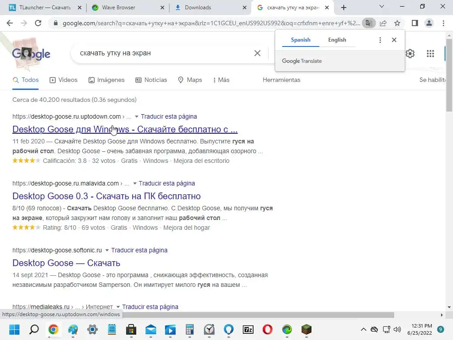453x340 pixels.
Task: Select English in translate popup
Action: coord(337,40)
